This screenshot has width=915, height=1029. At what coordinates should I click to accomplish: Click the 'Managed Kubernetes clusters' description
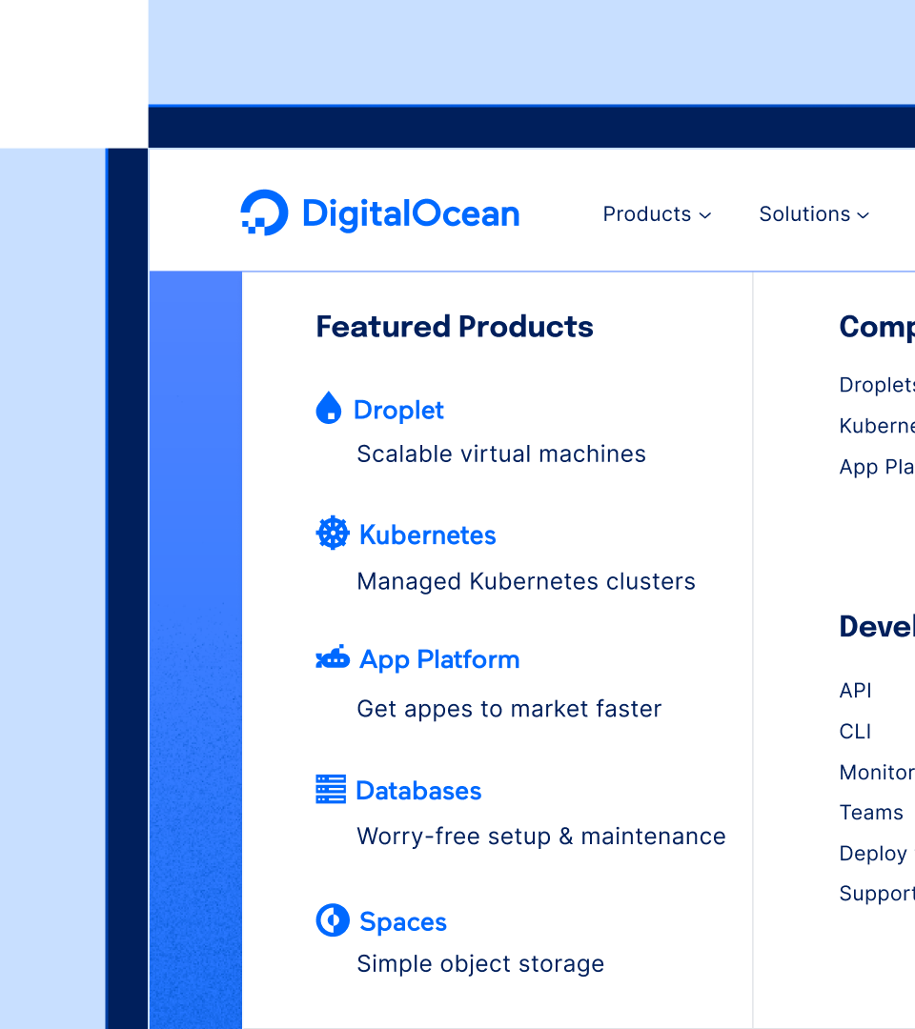pos(526,581)
